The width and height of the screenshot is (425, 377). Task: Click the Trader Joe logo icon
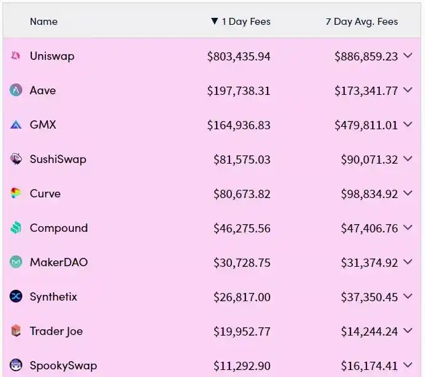click(16, 331)
